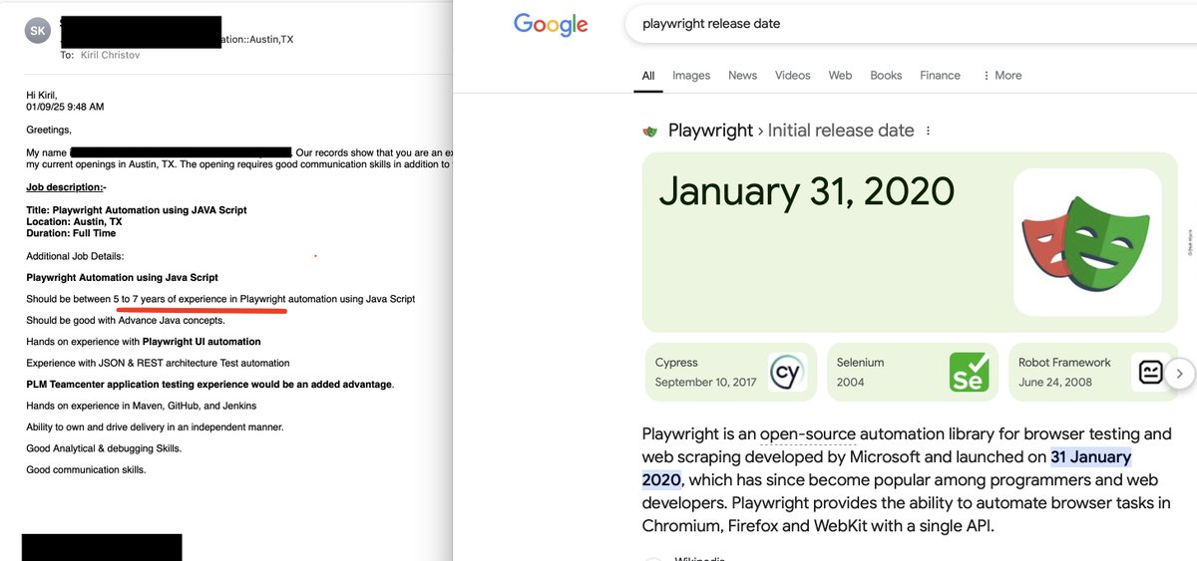This screenshot has height=561, width=1197.
Task: Click the 'Duration: Full Time' line
Action: [x=71, y=233]
